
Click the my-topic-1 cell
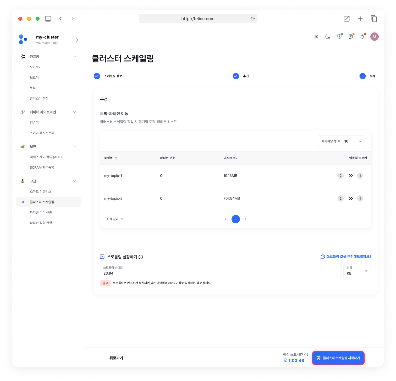(x=113, y=176)
